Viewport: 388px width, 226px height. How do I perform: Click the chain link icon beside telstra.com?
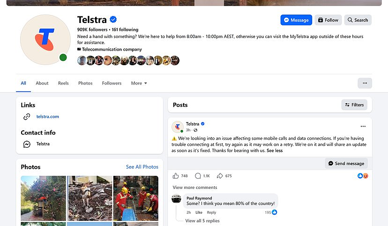pyautogui.click(x=27, y=117)
